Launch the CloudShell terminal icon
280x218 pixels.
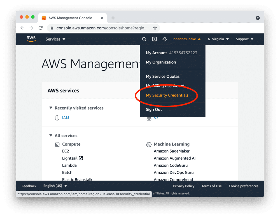click(x=154, y=39)
